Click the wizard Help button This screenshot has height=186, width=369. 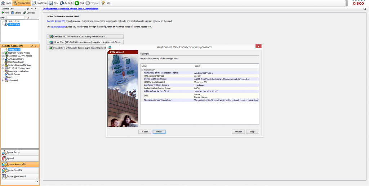click(x=253, y=132)
